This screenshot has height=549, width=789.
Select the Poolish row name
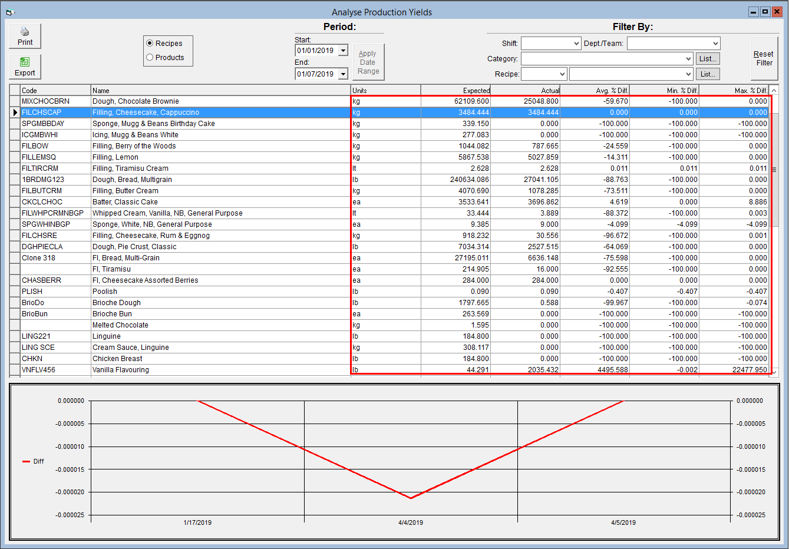pos(220,292)
